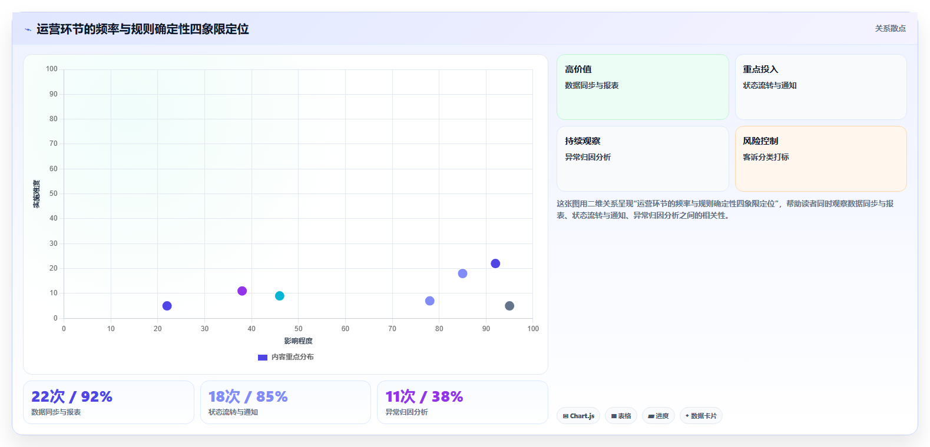Click the x-axis tick label 50
The image size is (930, 447).
tap(299, 329)
